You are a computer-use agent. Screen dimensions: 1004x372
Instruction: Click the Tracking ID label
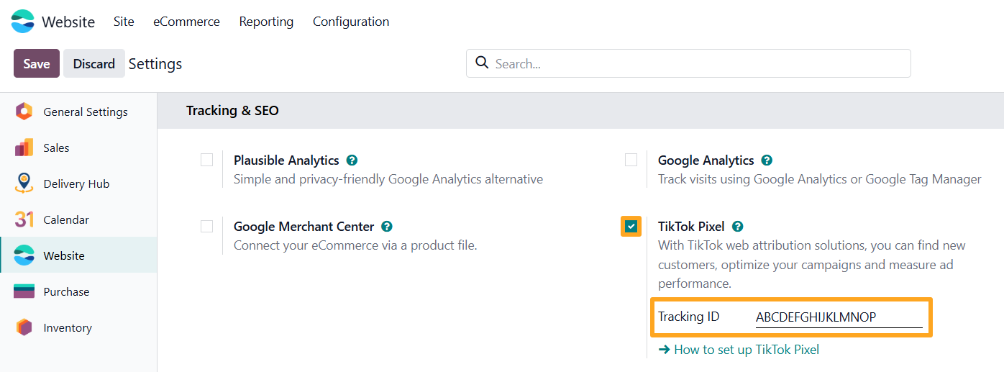point(688,317)
